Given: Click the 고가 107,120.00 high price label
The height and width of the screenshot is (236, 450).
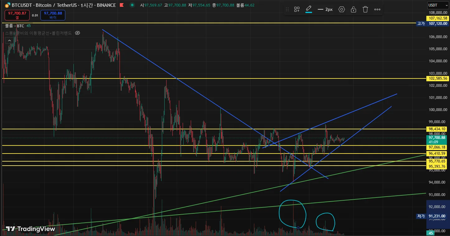Looking at the screenshot, I should pyautogui.click(x=432, y=23).
